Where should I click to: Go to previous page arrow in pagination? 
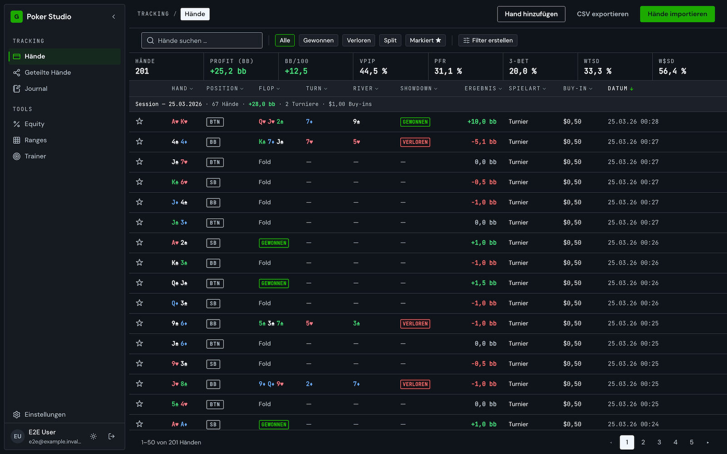coord(611,442)
